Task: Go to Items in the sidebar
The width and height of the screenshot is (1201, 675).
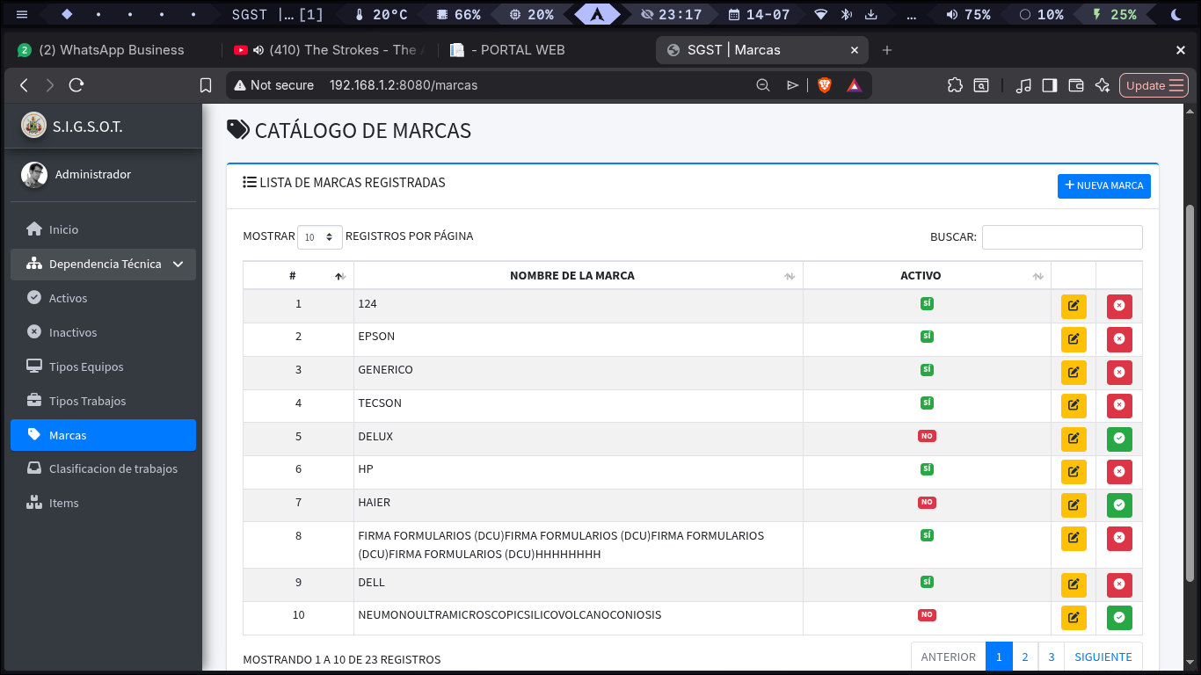Action: [x=103, y=503]
